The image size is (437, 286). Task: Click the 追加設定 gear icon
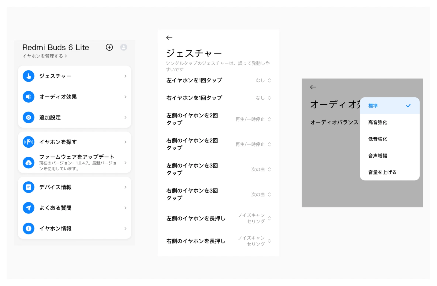(x=28, y=118)
